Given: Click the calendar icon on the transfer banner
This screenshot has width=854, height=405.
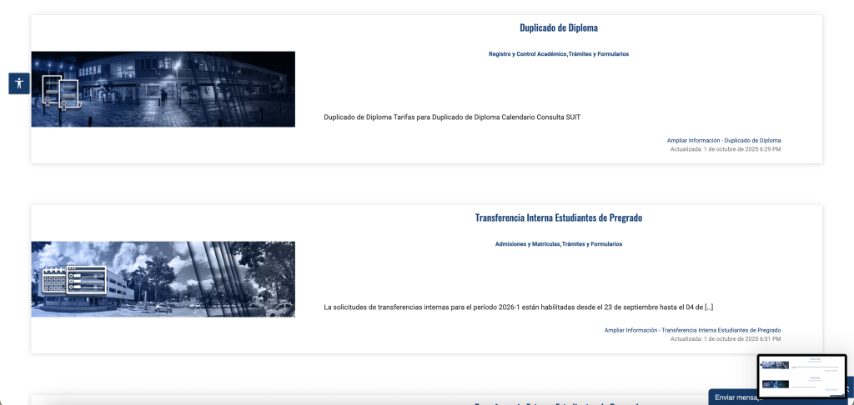Looking at the screenshot, I should (55, 280).
